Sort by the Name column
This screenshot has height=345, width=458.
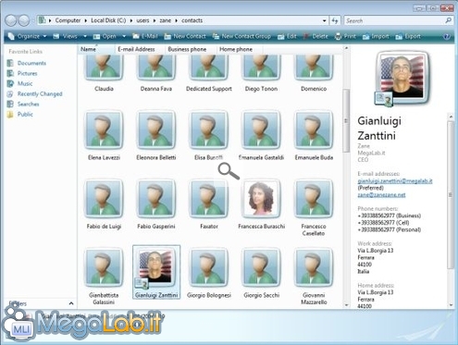[x=96, y=49]
